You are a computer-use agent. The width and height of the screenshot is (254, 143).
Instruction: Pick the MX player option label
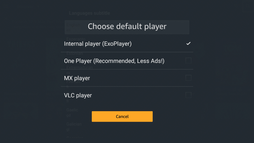pos(77,78)
